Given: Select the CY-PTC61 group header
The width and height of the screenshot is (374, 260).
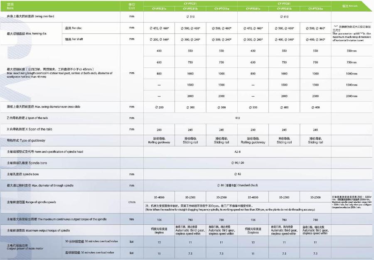Looking at the screenshot, I should point(284,4).
